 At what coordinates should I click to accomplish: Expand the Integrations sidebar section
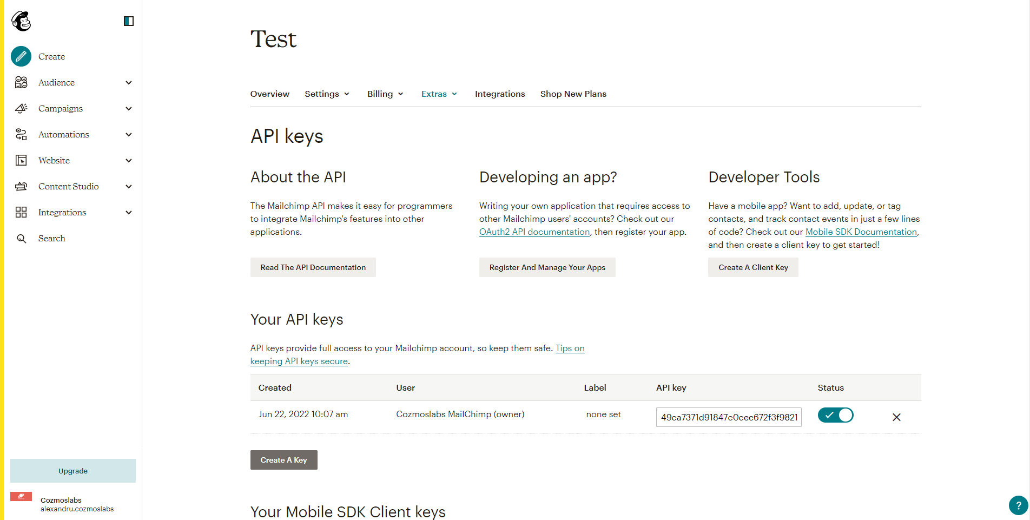[x=129, y=212]
